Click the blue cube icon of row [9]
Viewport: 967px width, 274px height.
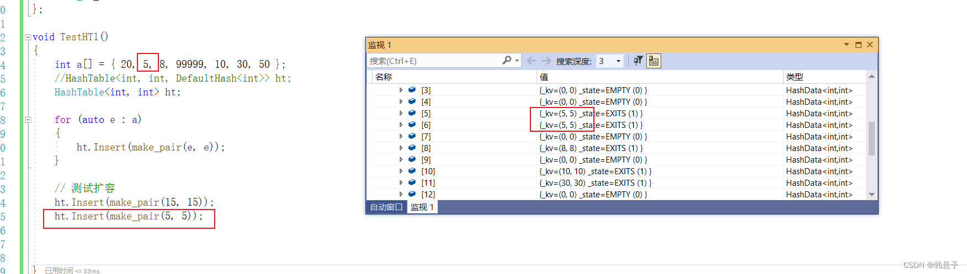click(412, 159)
